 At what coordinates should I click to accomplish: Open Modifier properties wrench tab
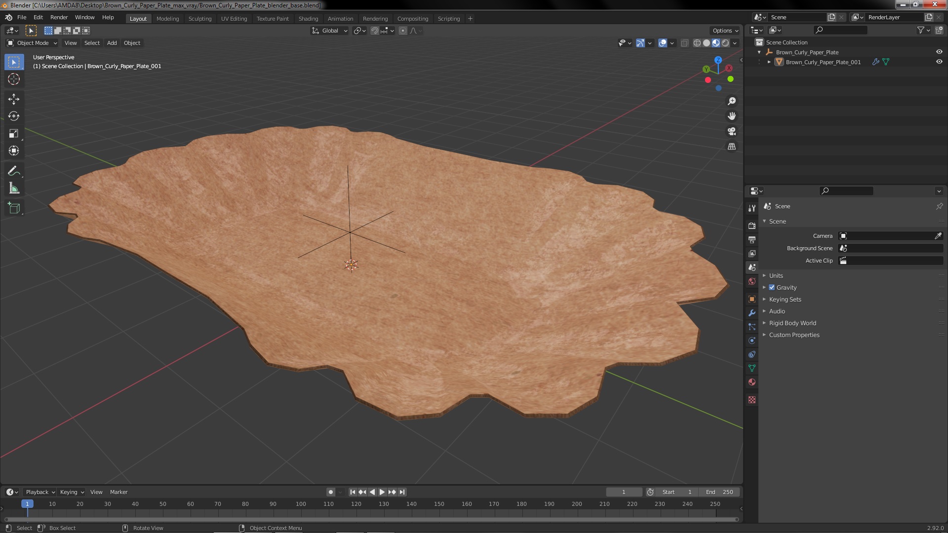click(752, 313)
